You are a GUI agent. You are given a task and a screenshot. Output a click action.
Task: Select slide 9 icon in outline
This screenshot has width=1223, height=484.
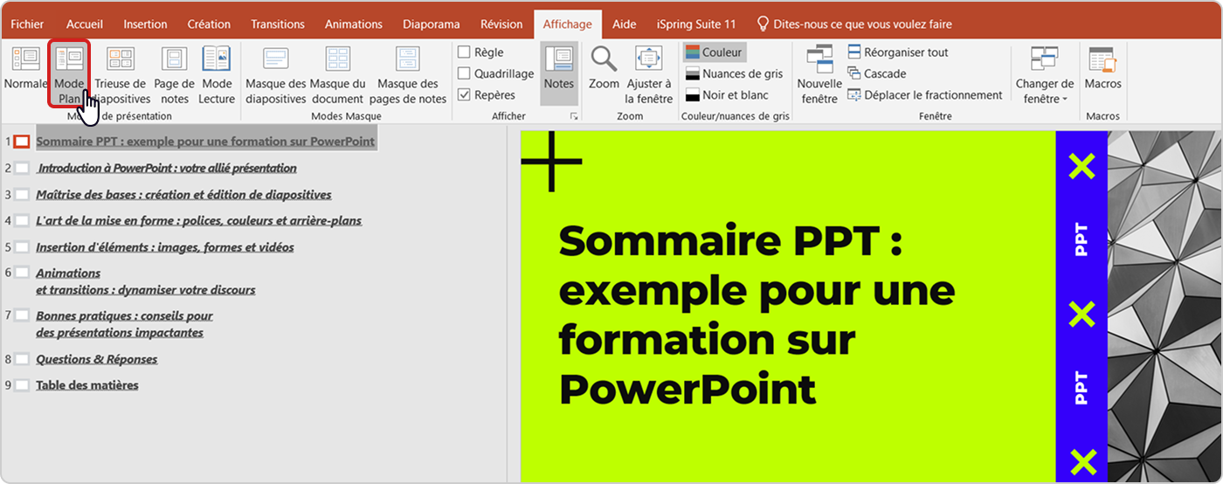[x=22, y=385]
